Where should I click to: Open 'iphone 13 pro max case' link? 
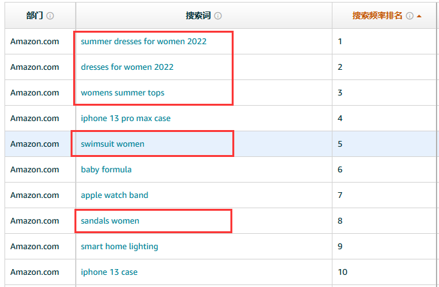[x=126, y=119]
